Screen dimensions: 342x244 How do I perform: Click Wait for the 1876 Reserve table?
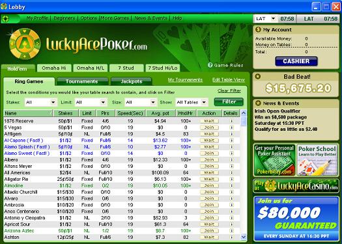[209, 121]
